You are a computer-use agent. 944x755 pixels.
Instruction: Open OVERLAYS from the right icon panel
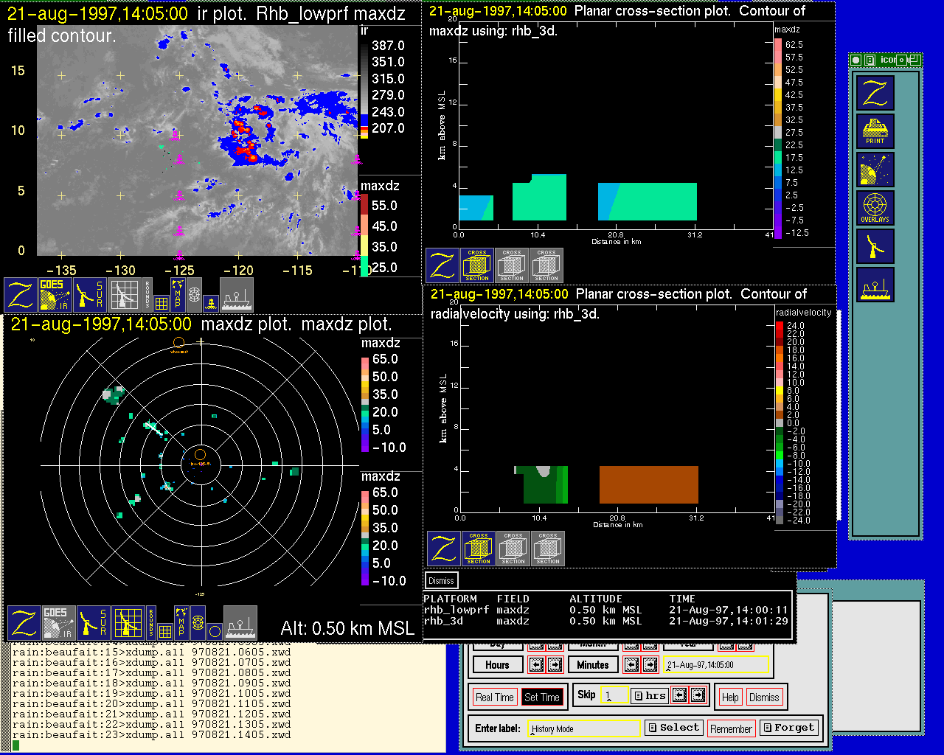[875, 208]
